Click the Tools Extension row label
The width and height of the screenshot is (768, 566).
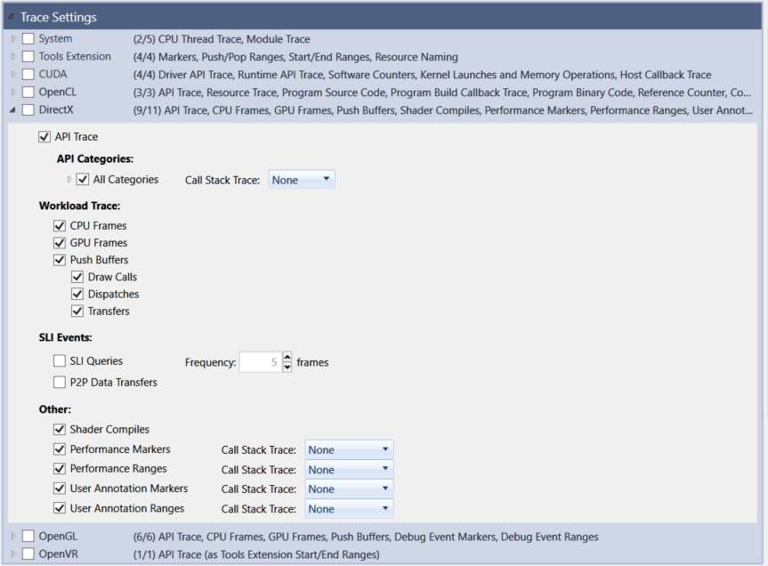click(x=75, y=56)
